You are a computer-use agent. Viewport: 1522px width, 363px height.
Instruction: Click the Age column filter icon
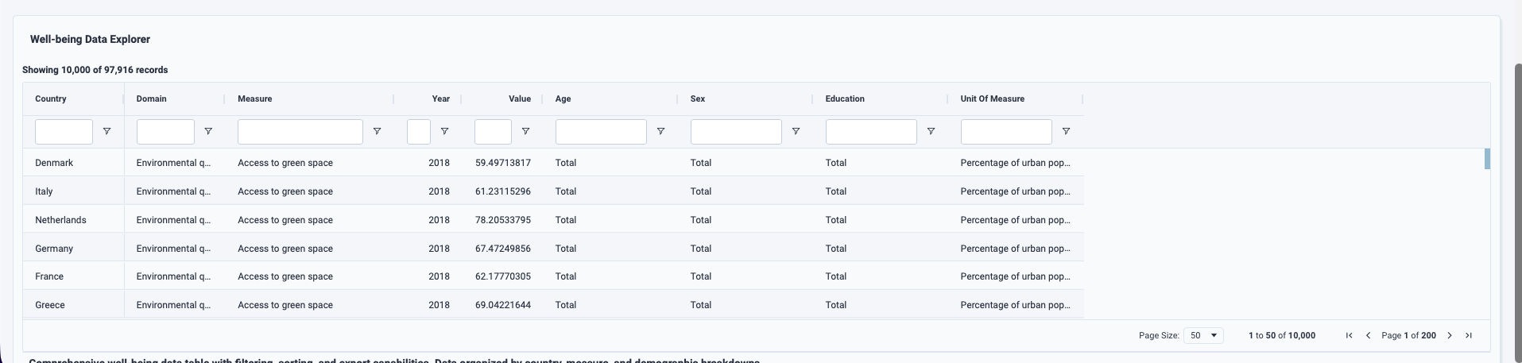(660, 132)
